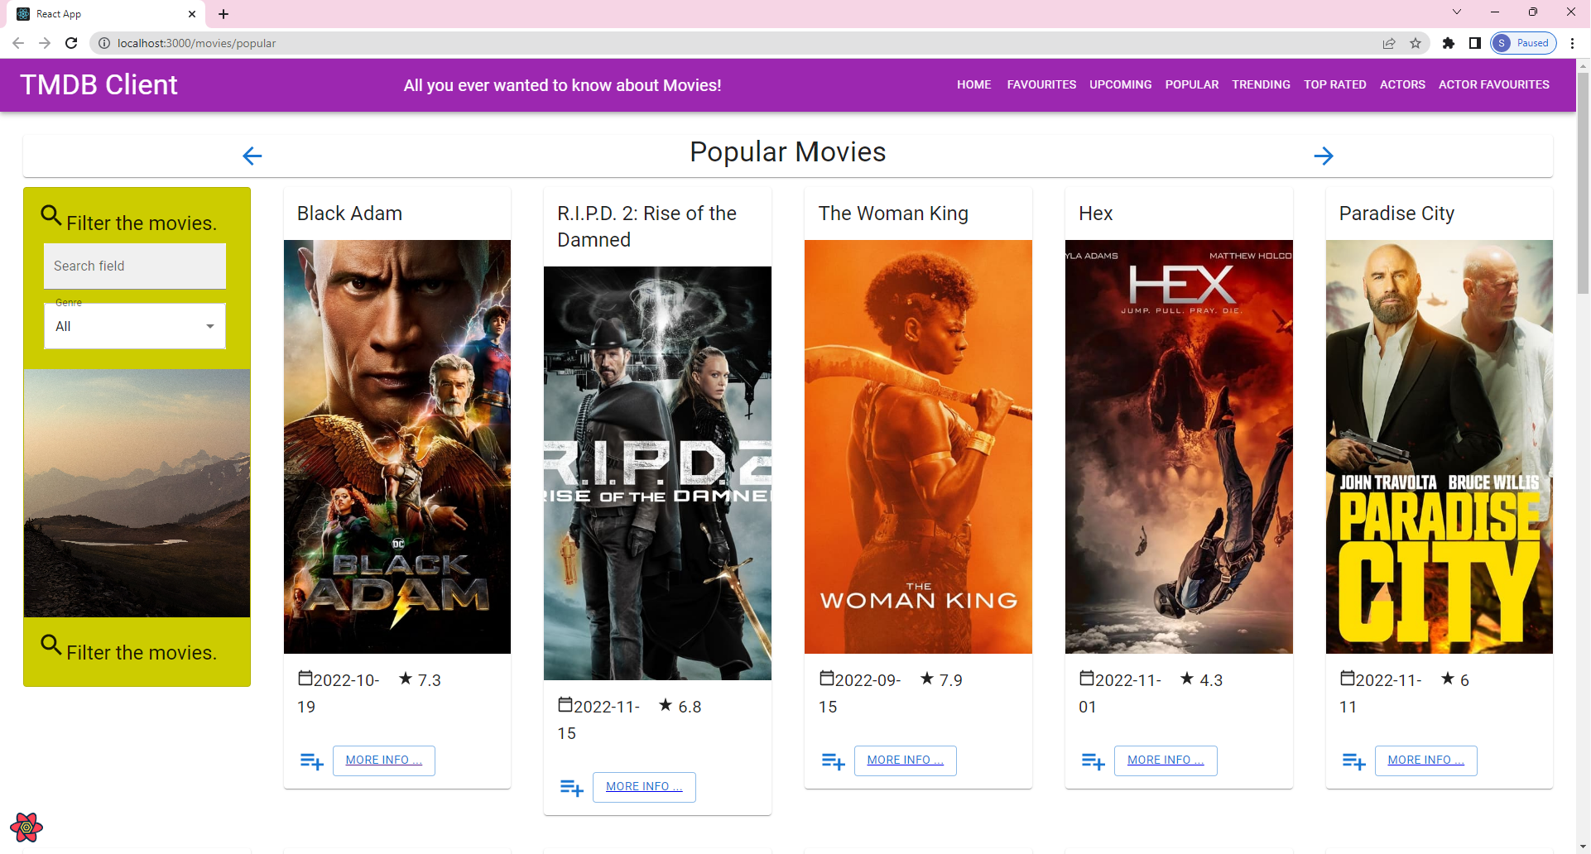Toggle browser side panel icon
Viewport: 1591px width, 854px height.
pos(1475,43)
